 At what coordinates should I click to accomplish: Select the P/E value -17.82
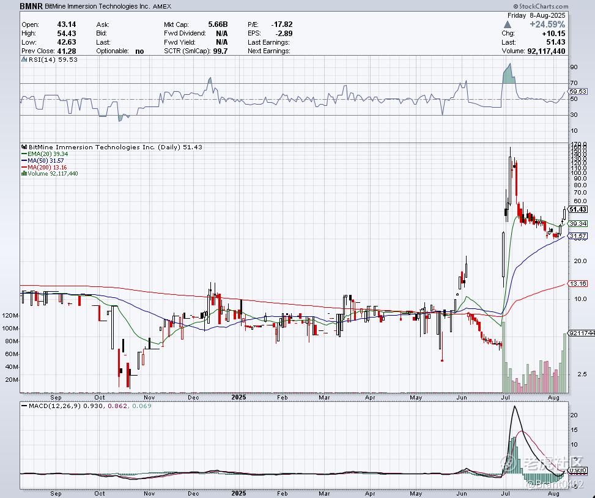282,24
